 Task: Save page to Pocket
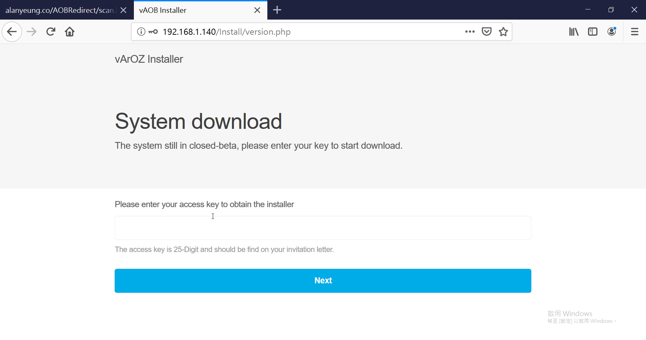click(487, 32)
